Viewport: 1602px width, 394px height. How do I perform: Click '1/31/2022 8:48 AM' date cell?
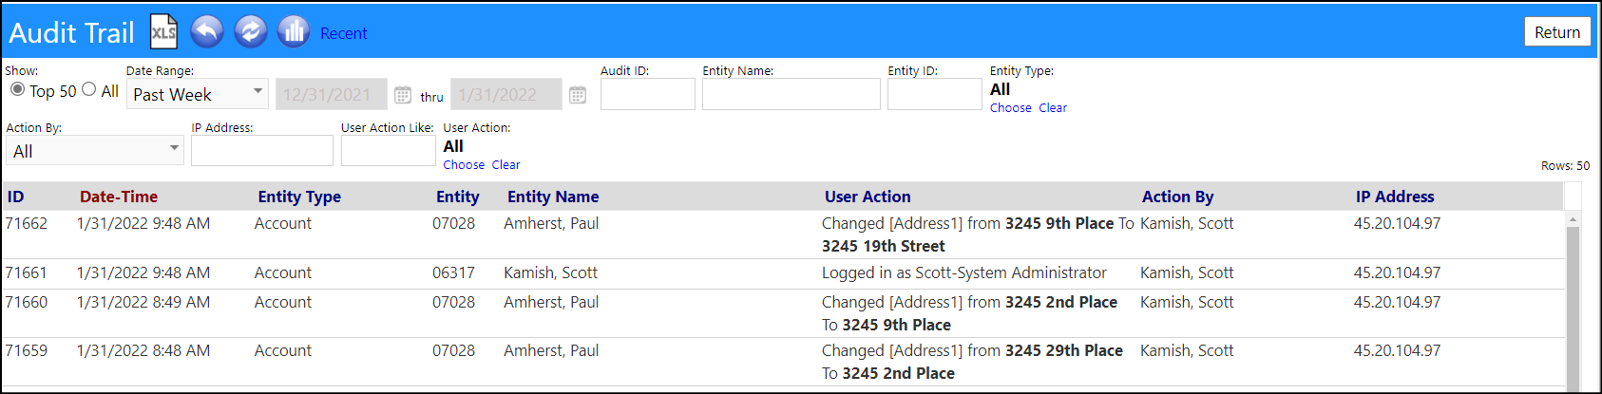[x=143, y=350]
